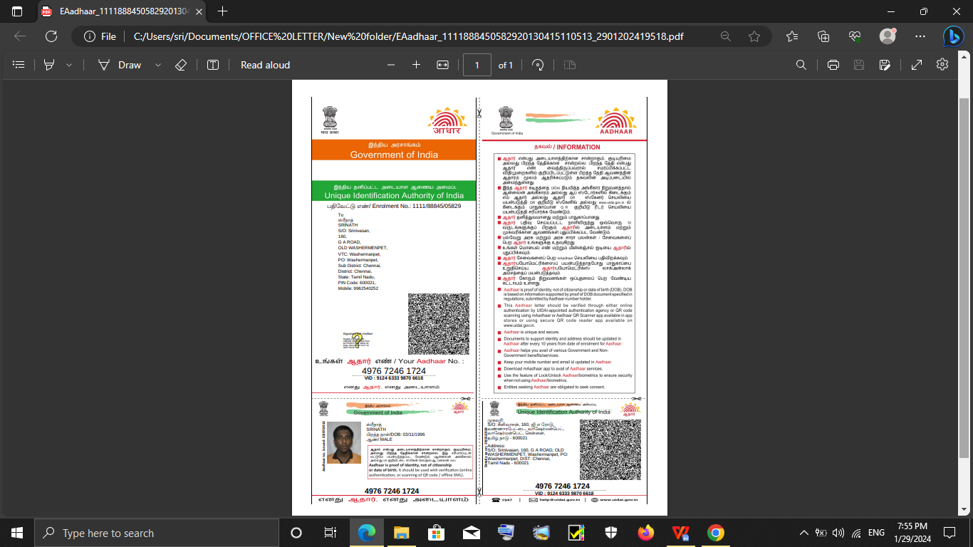Select the Highlight tool
The image size is (973, 547).
click(x=49, y=65)
